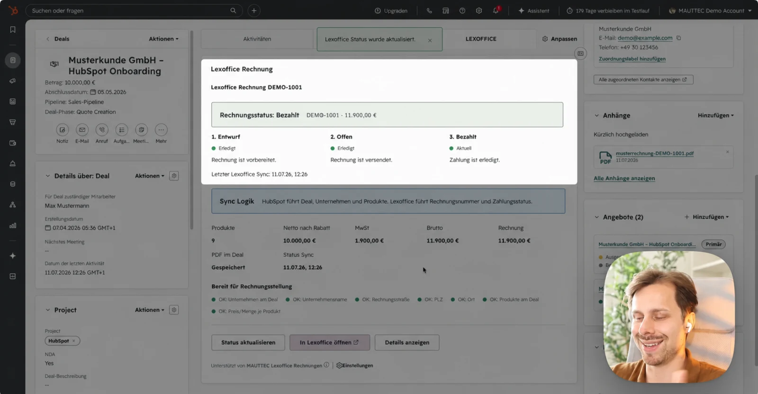Switch to the Aktivitäten tab
The width and height of the screenshot is (758, 394).
(x=257, y=39)
